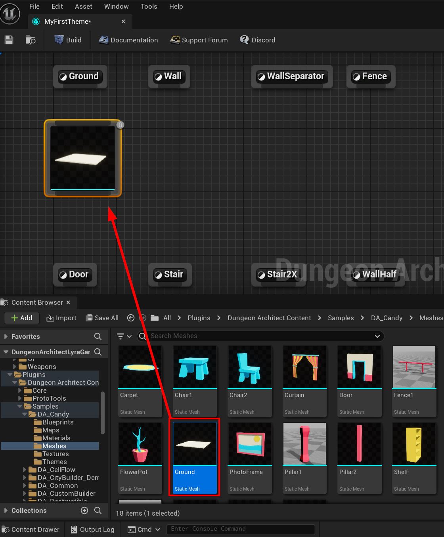Collapse the DA_Candy folder
Screen dimensions: 444x537
click(x=25, y=414)
